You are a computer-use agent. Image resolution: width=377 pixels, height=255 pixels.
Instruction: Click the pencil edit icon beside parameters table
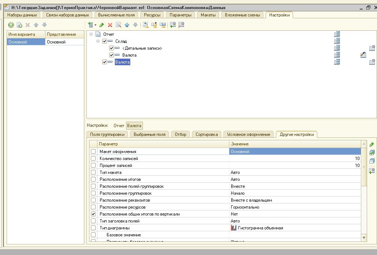pos(372,144)
